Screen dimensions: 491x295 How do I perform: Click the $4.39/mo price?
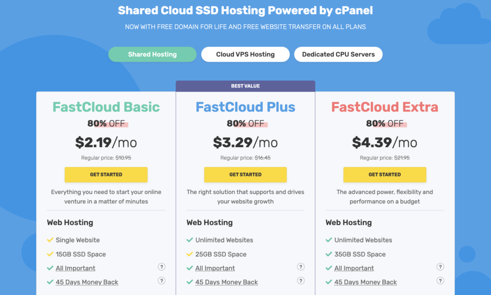coord(385,142)
